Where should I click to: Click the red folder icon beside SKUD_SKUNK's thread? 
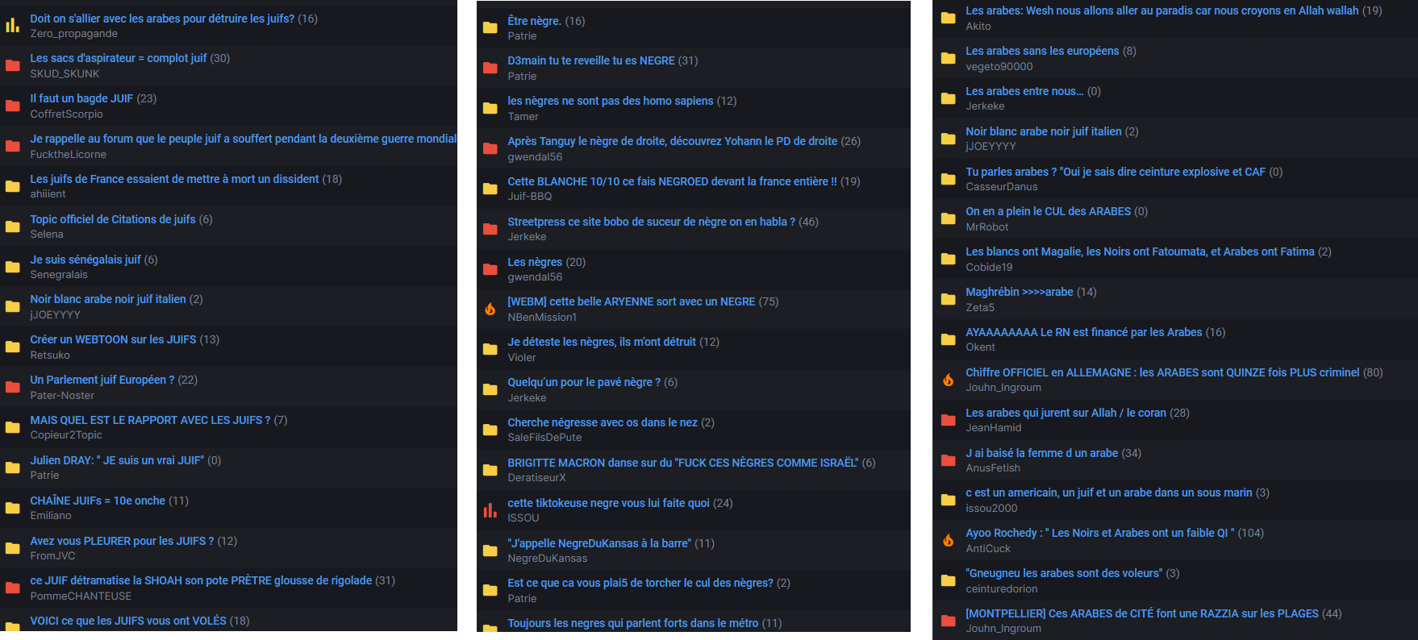coord(12,66)
